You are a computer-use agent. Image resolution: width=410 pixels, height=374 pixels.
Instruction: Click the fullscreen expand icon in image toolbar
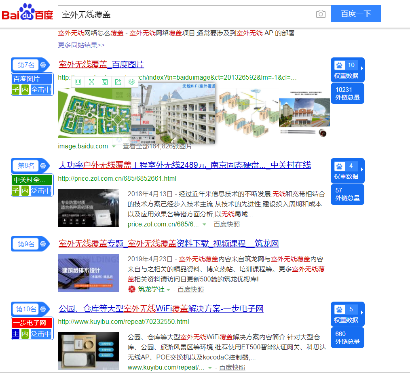(x=91, y=82)
